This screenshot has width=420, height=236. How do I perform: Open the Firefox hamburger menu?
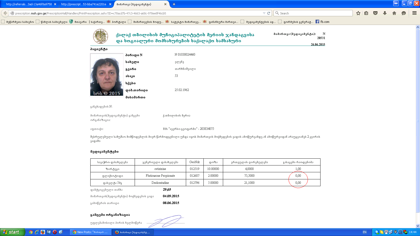(x=414, y=13)
